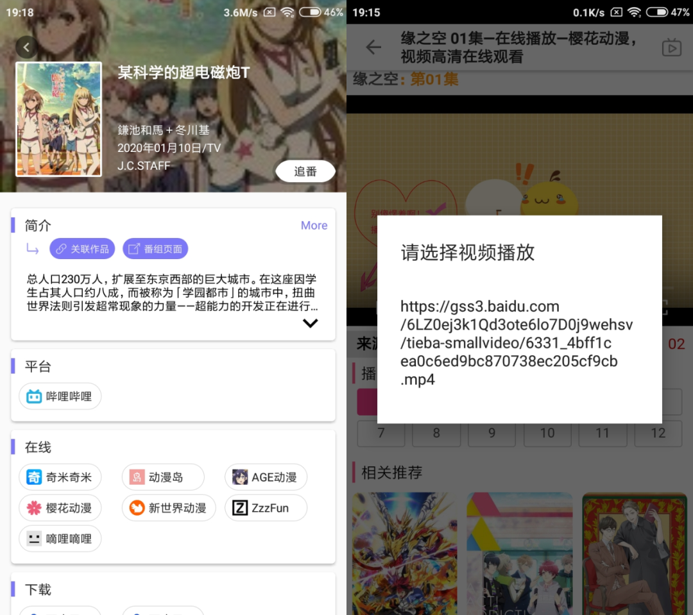
Task: Choose the gss3.baidu.com mp4 video link
Action: pos(516,343)
